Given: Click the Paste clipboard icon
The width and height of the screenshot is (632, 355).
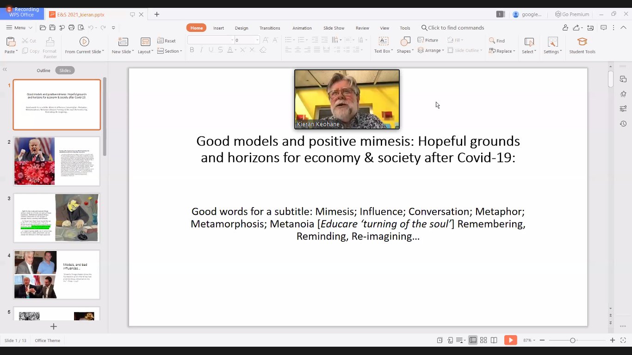Looking at the screenshot, I should (x=10, y=42).
